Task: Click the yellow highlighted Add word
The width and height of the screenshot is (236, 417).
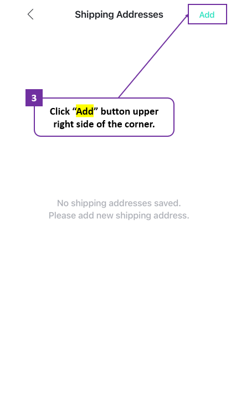Action: [x=85, y=111]
